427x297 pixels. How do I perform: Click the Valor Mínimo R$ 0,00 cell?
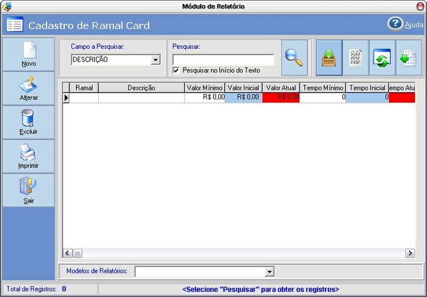pyautogui.click(x=205, y=97)
